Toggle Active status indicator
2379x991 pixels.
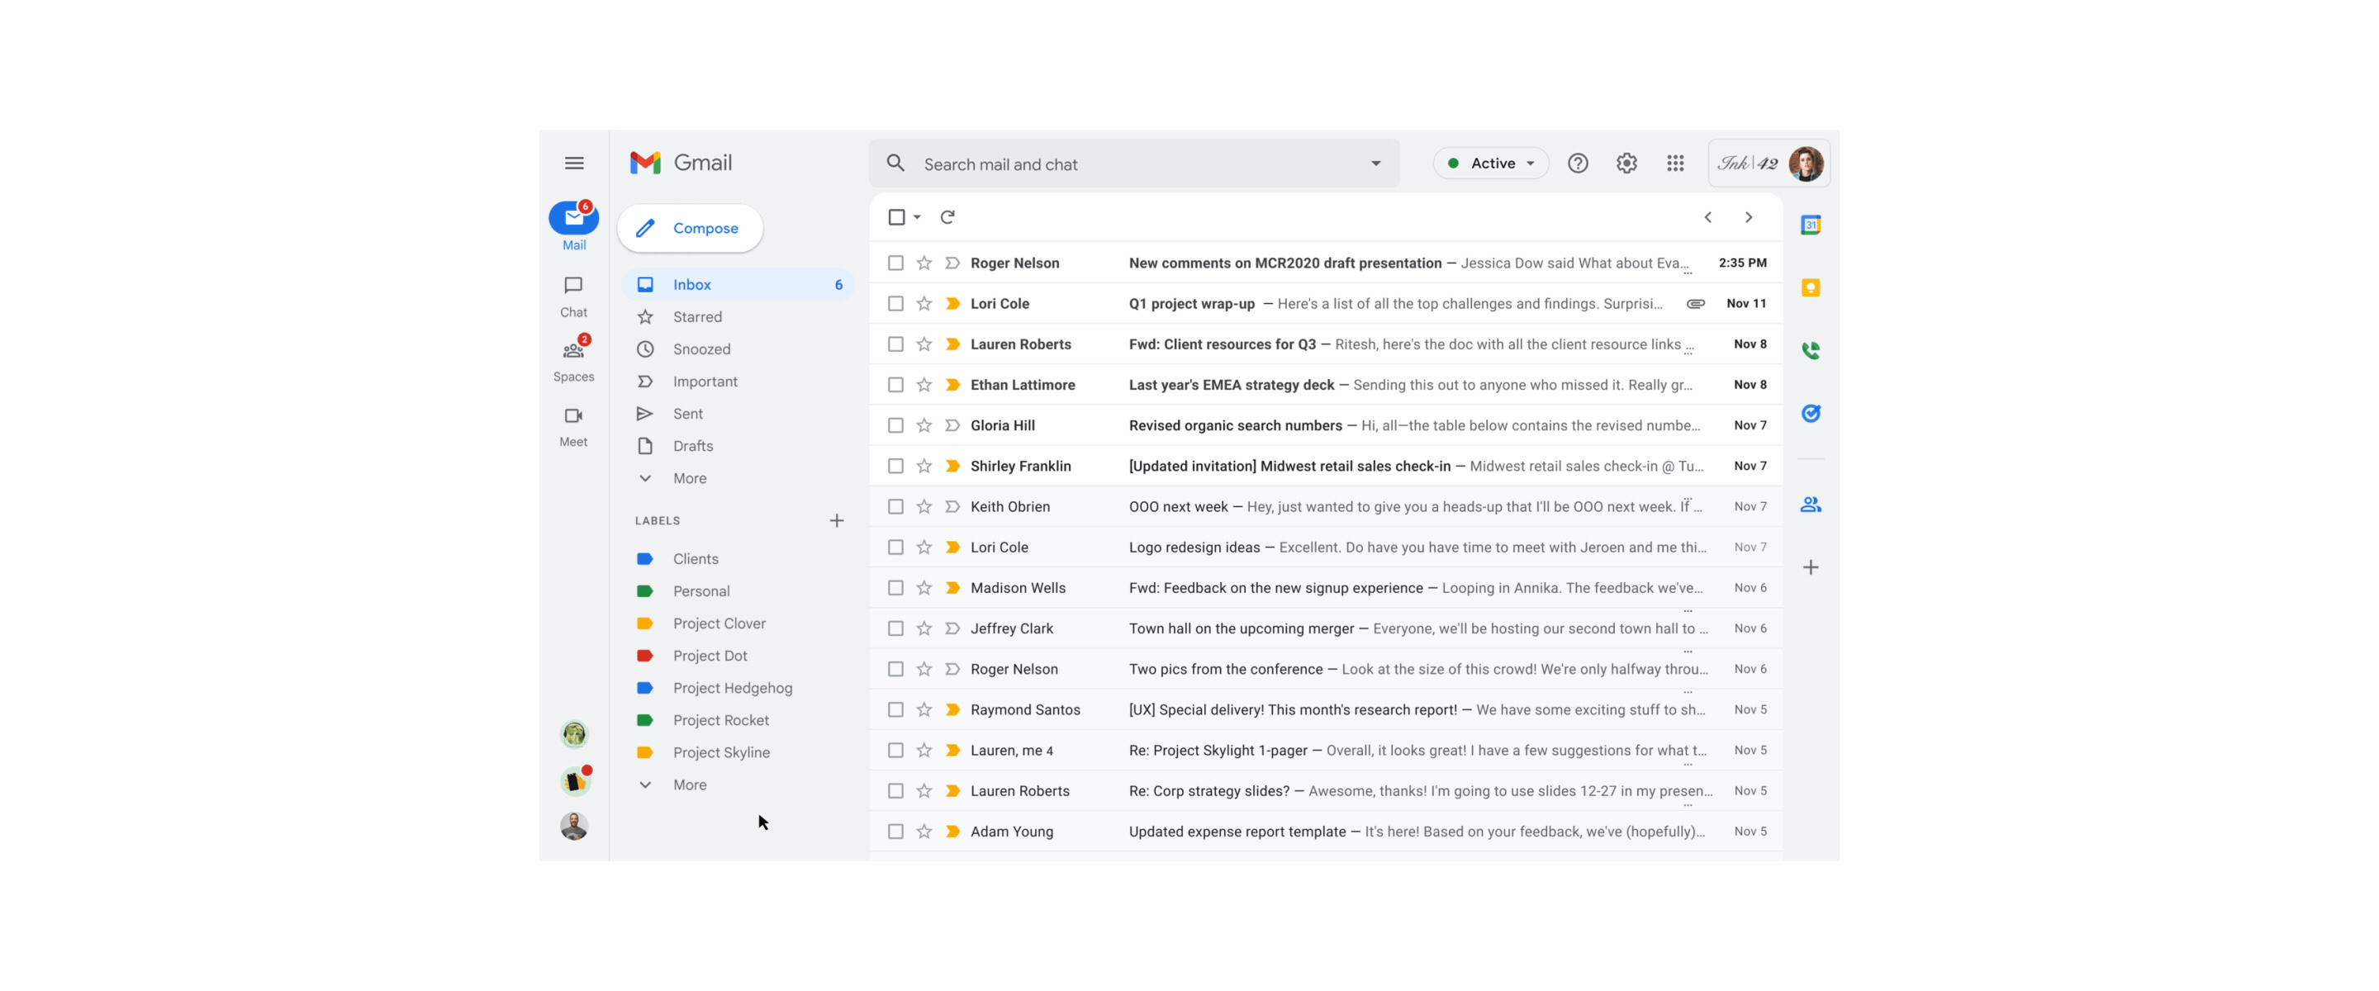click(1490, 164)
